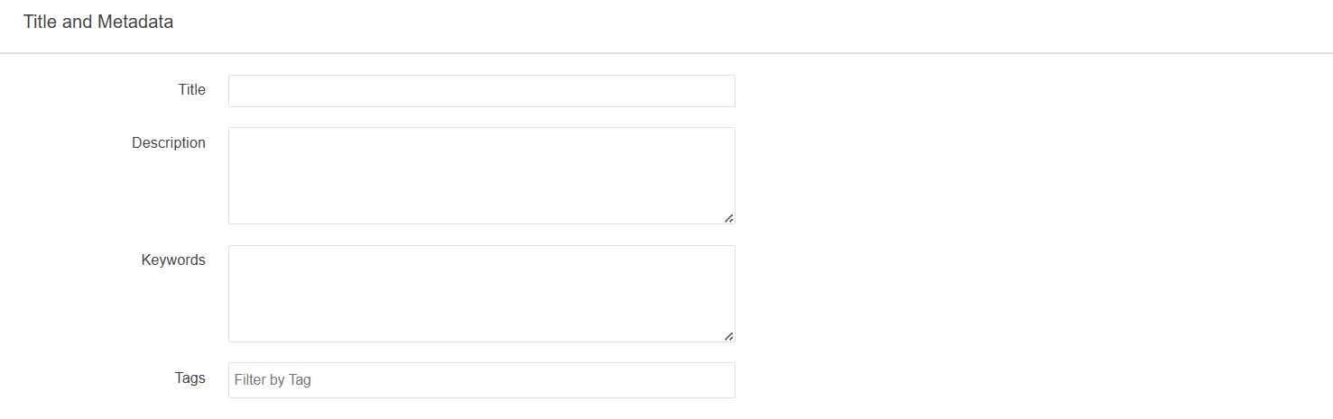Click the Description field label
Viewport: 1333px width, 419px height.
[x=169, y=142]
